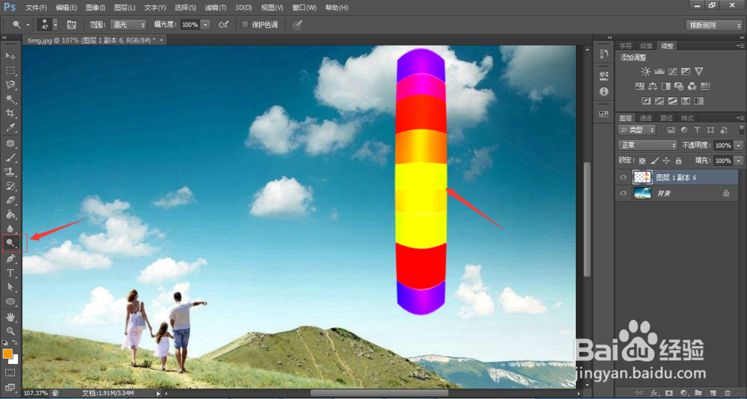Open layer opacity dropdown arrow
Screen dimensions: 747x399
point(739,145)
